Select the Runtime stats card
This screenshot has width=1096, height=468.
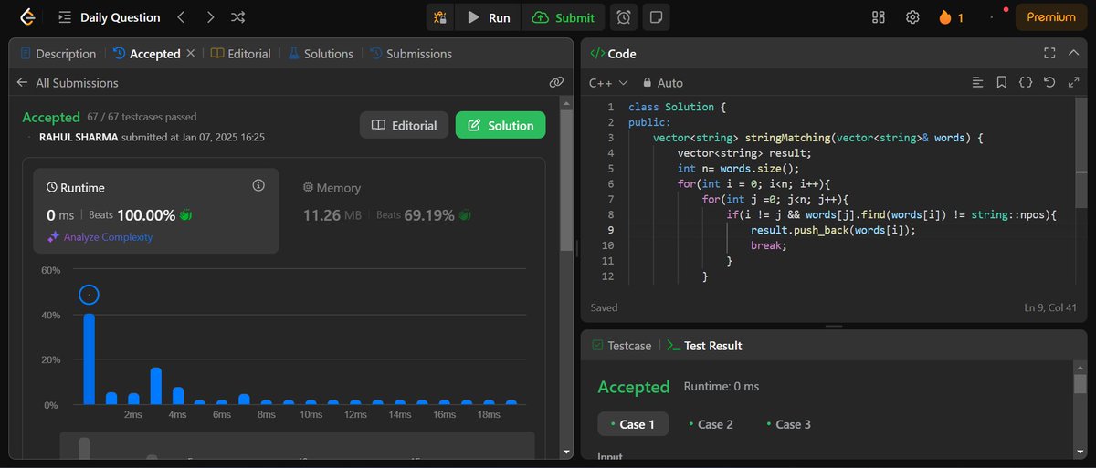[156, 211]
